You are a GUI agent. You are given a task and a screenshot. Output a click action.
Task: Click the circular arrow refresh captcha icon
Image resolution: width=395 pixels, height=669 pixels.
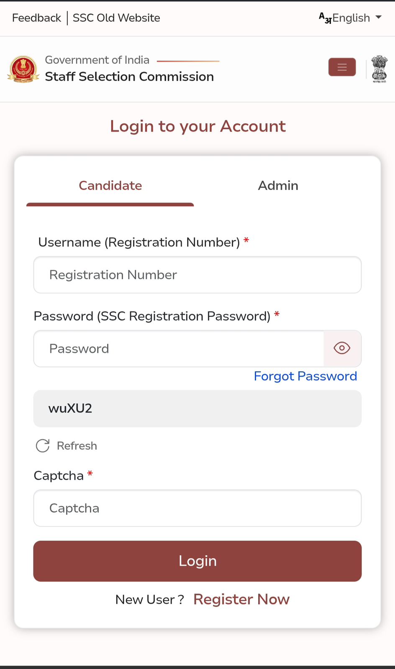click(x=43, y=446)
